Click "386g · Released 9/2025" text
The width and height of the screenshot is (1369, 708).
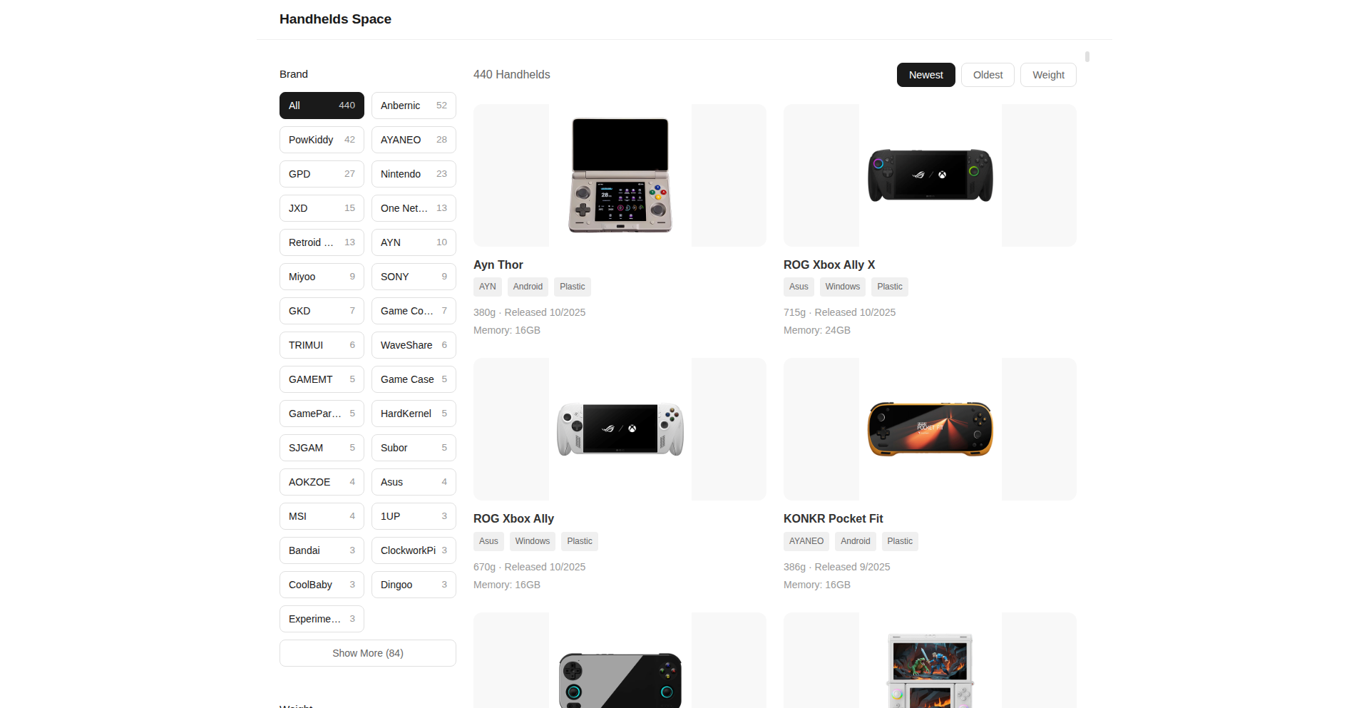click(837, 567)
